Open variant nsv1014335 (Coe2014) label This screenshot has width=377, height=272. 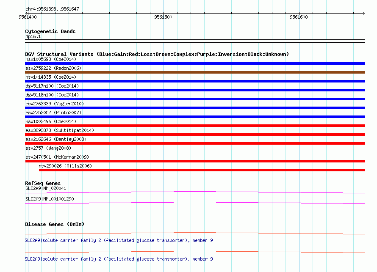click(51, 77)
